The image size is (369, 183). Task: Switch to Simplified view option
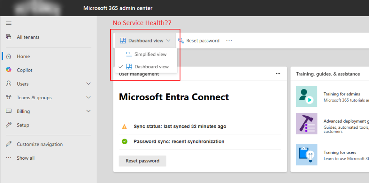point(150,54)
